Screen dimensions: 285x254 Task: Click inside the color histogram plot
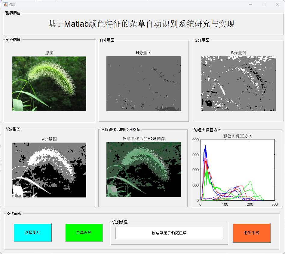click(x=237, y=169)
